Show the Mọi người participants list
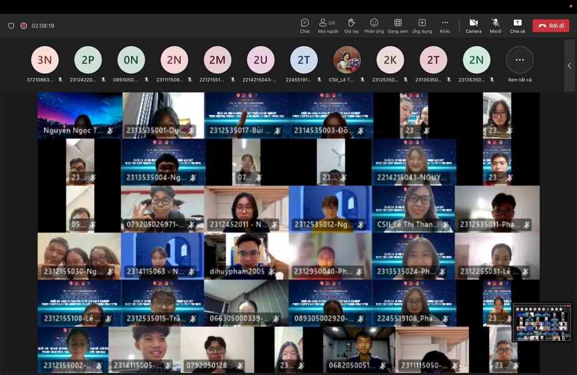The image size is (577, 375). pos(328,26)
